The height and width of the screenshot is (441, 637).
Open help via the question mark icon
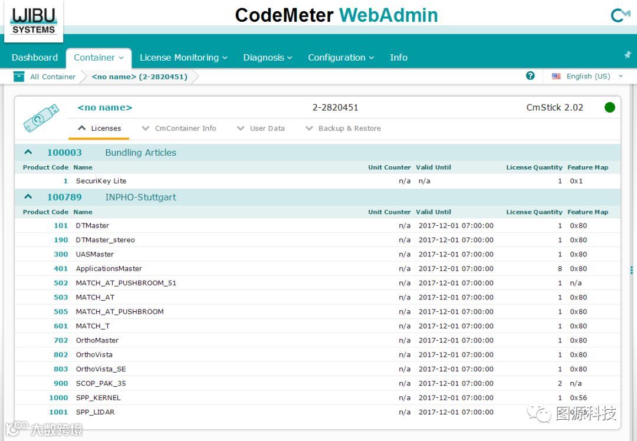pos(530,76)
